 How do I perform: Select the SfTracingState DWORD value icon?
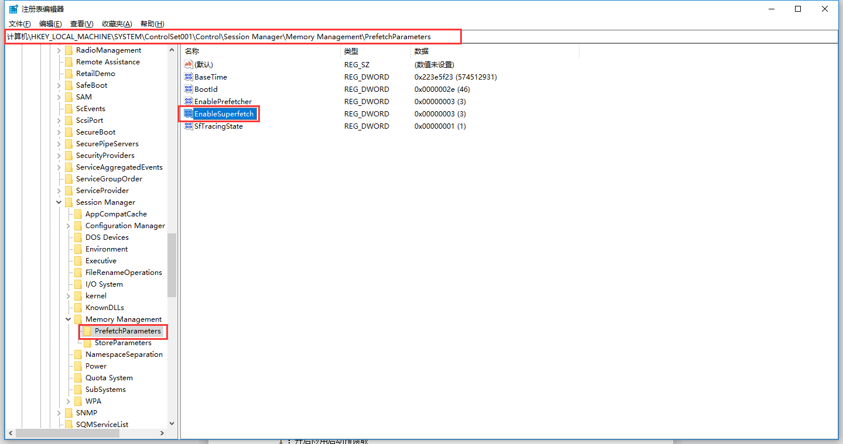(x=189, y=126)
